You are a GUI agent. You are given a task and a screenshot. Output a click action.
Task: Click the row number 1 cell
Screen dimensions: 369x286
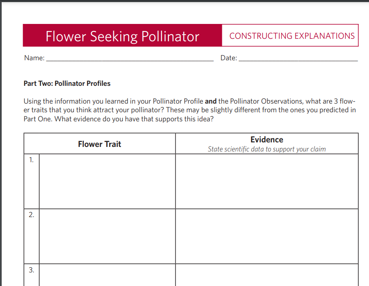pyautogui.click(x=31, y=182)
